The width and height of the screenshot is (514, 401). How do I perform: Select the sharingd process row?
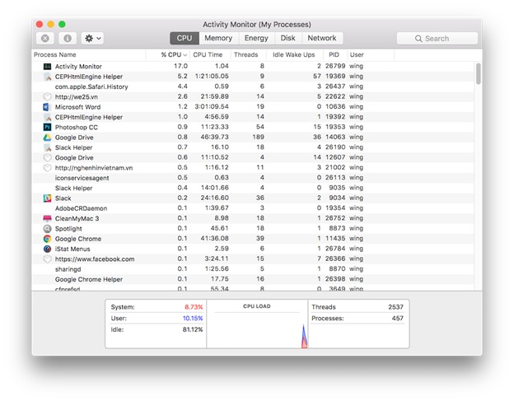click(x=253, y=269)
